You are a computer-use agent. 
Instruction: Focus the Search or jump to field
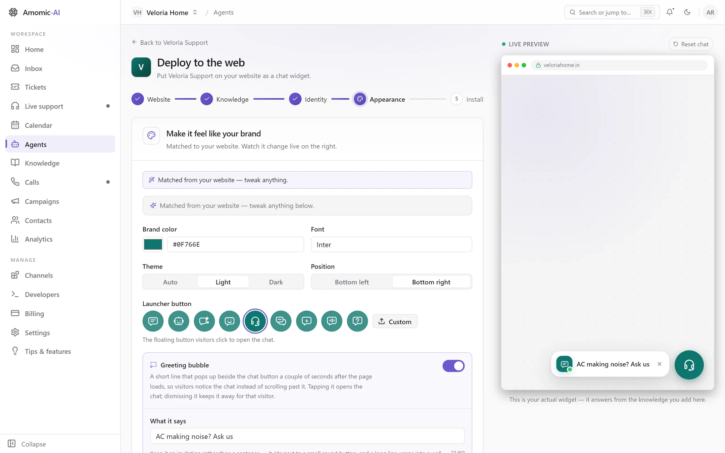(x=612, y=12)
